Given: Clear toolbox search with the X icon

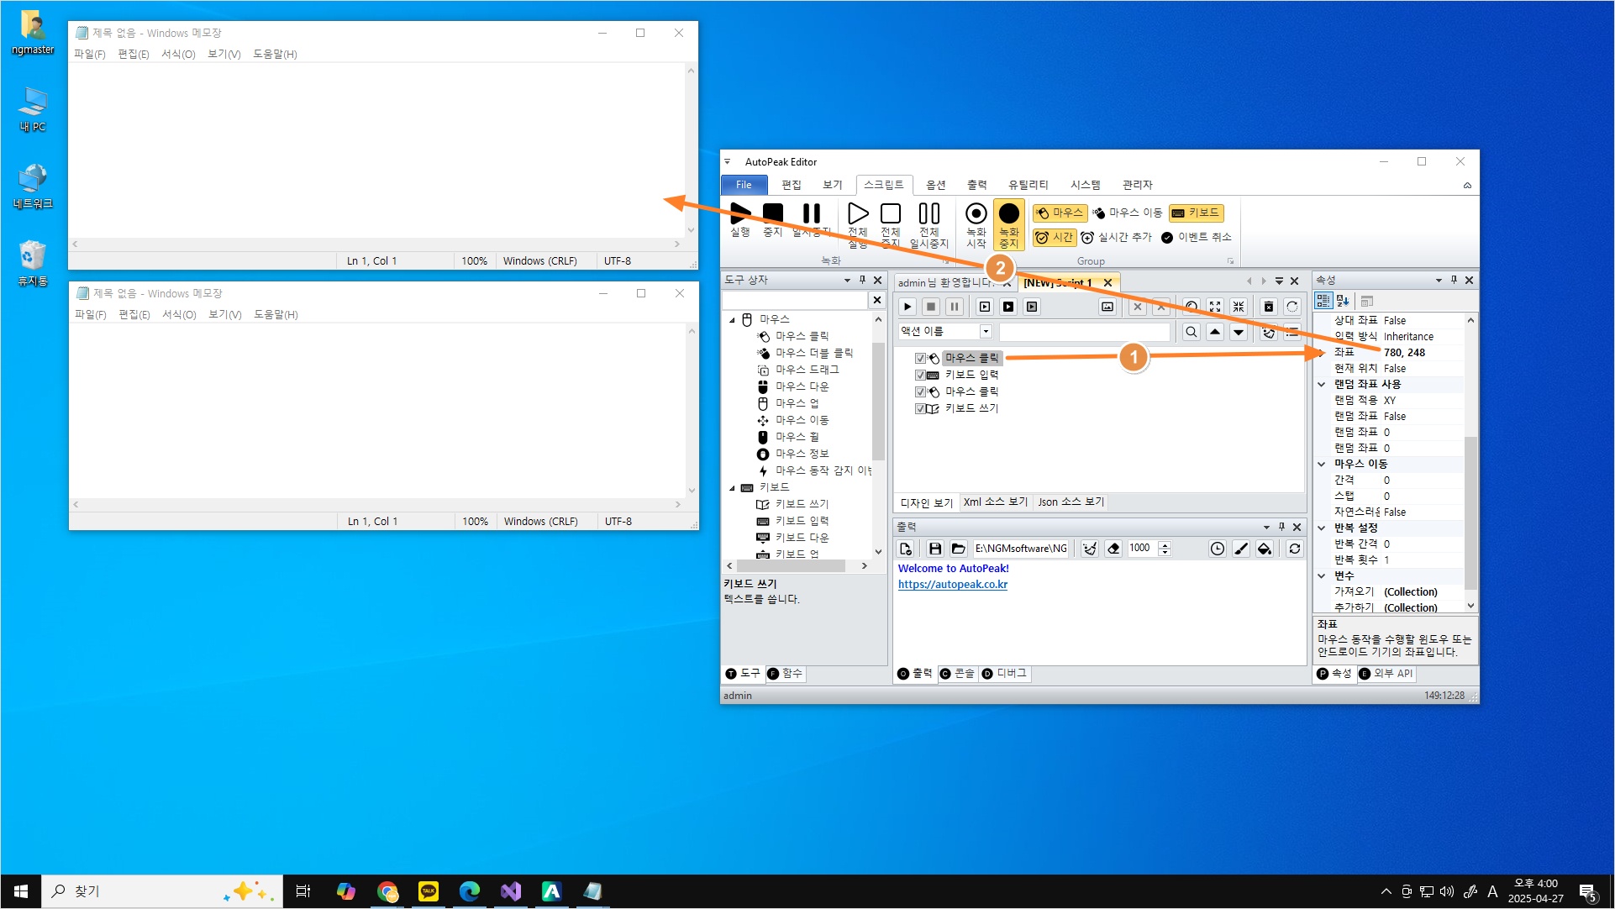Looking at the screenshot, I should 877,300.
